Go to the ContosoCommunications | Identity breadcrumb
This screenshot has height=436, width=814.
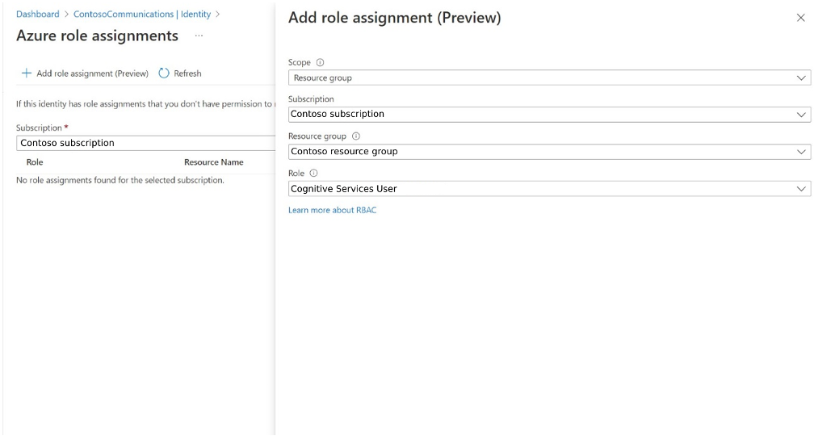coord(142,14)
